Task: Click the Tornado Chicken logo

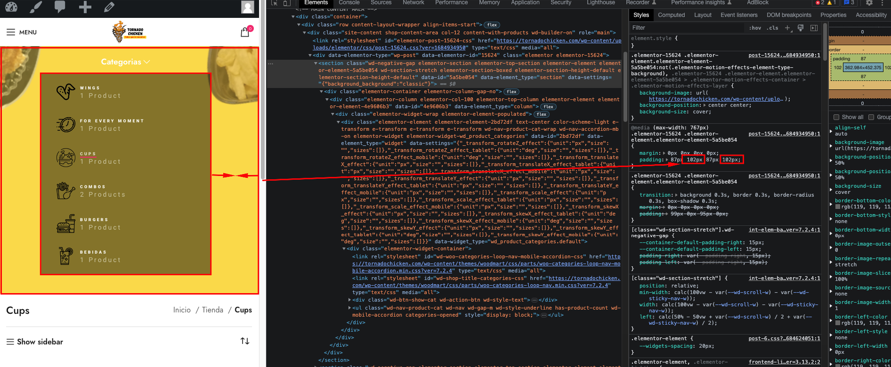Action: click(129, 32)
